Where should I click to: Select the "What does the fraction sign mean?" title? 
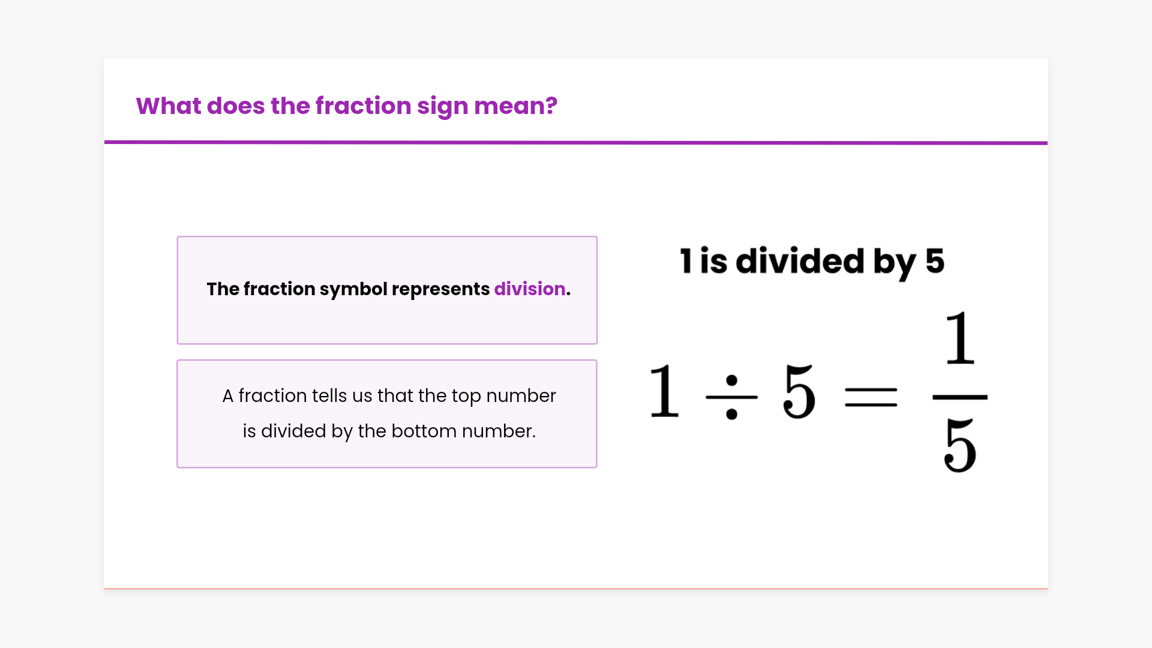pyautogui.click(x=346, y=106)
